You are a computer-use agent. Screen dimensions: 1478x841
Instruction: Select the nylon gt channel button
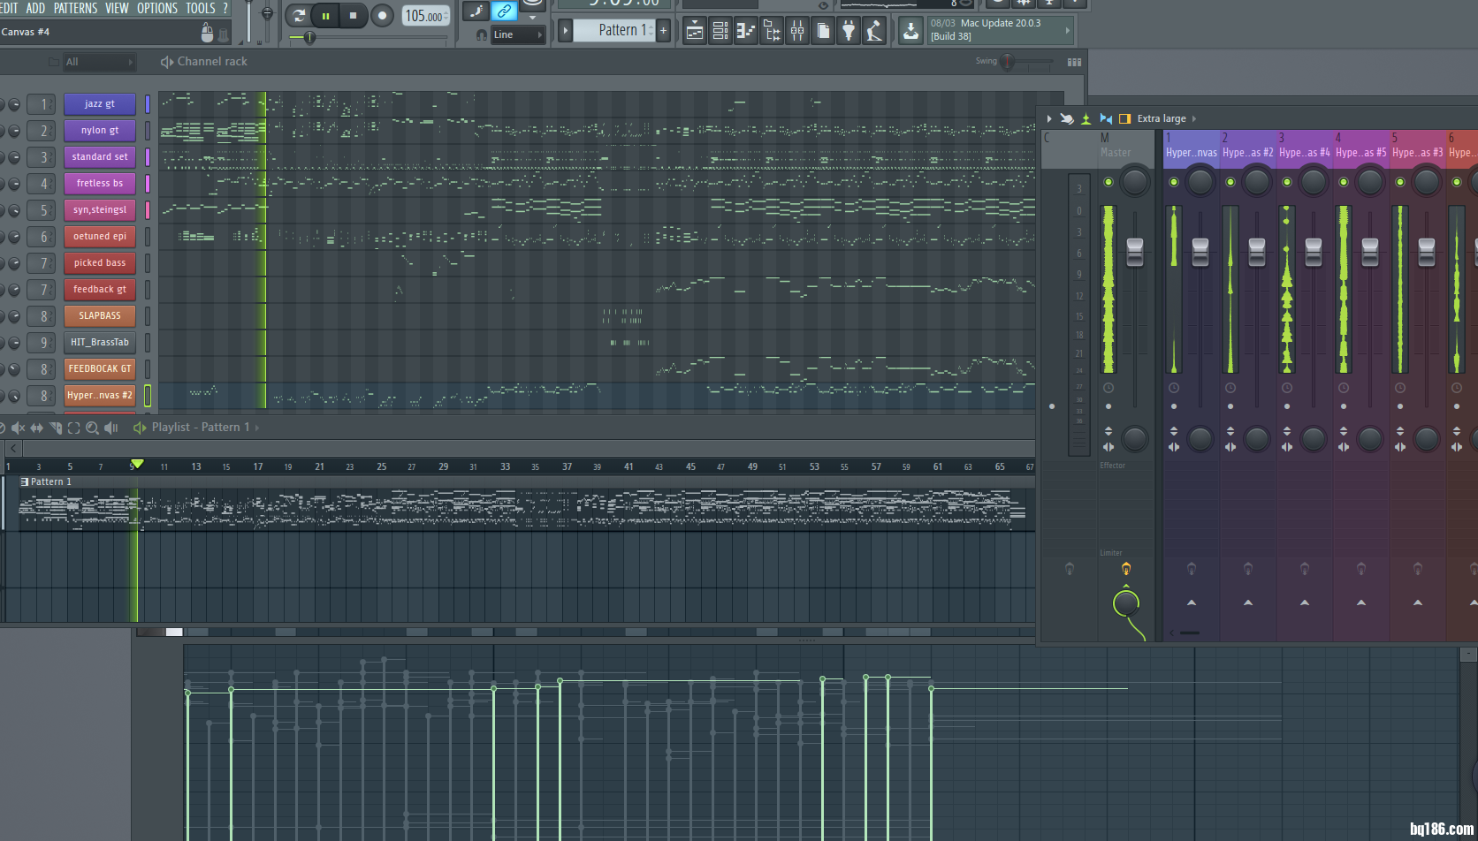[x=100, y=130]
